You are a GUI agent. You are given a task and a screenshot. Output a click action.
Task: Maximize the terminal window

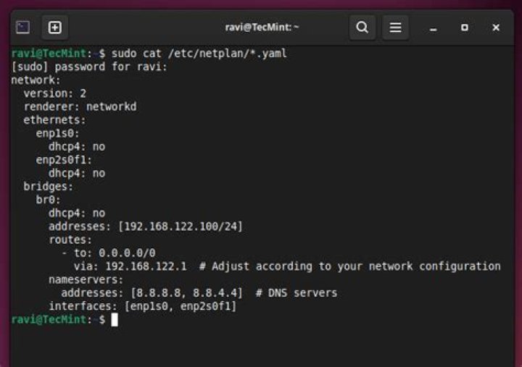click(465, 28)
